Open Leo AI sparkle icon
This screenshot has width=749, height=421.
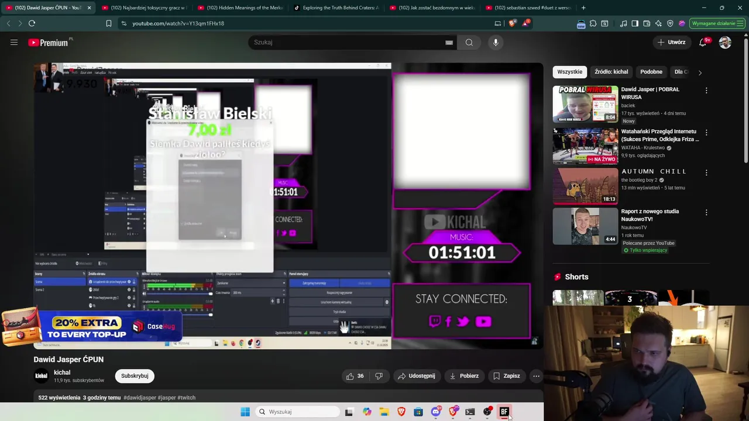tap(658, 23)
